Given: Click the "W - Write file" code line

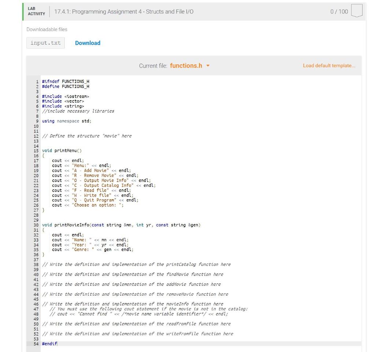Looking at the screenshot, I should point(93,195).
